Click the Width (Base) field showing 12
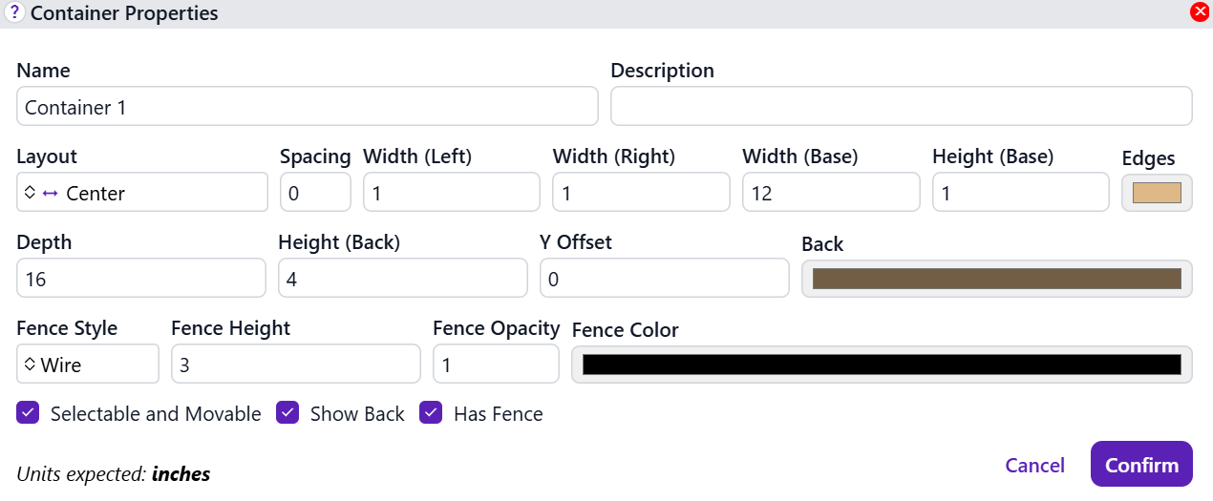The height and width of the screenshot is (501, 1213). pyautogui.click(x=830, y=193)
